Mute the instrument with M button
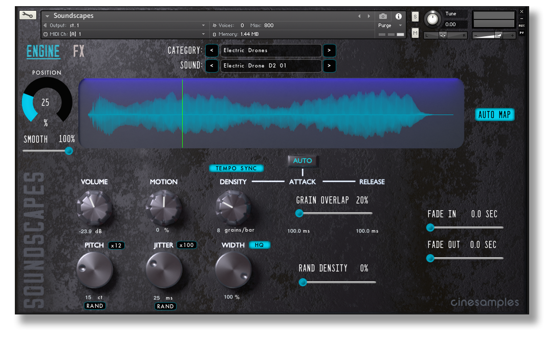The height and width of the screenshot is (339, 545). (415, 33)
